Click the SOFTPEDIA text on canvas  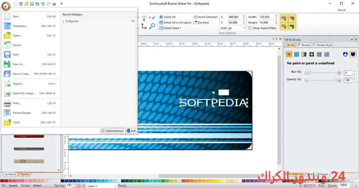(x=214, y=103)
